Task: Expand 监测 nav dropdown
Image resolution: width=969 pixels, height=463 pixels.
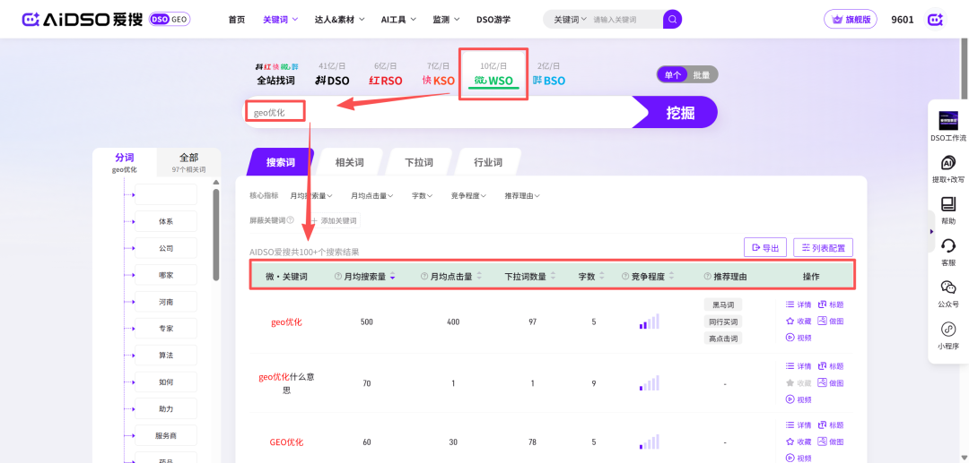Action: tap(446, 19)
